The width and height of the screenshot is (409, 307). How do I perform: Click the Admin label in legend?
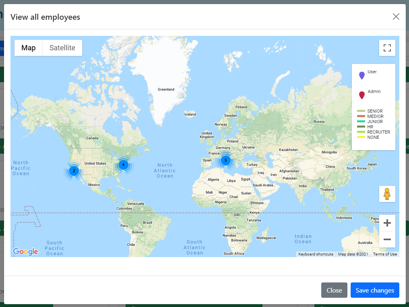pyautogui.click(x=374, y=91)
